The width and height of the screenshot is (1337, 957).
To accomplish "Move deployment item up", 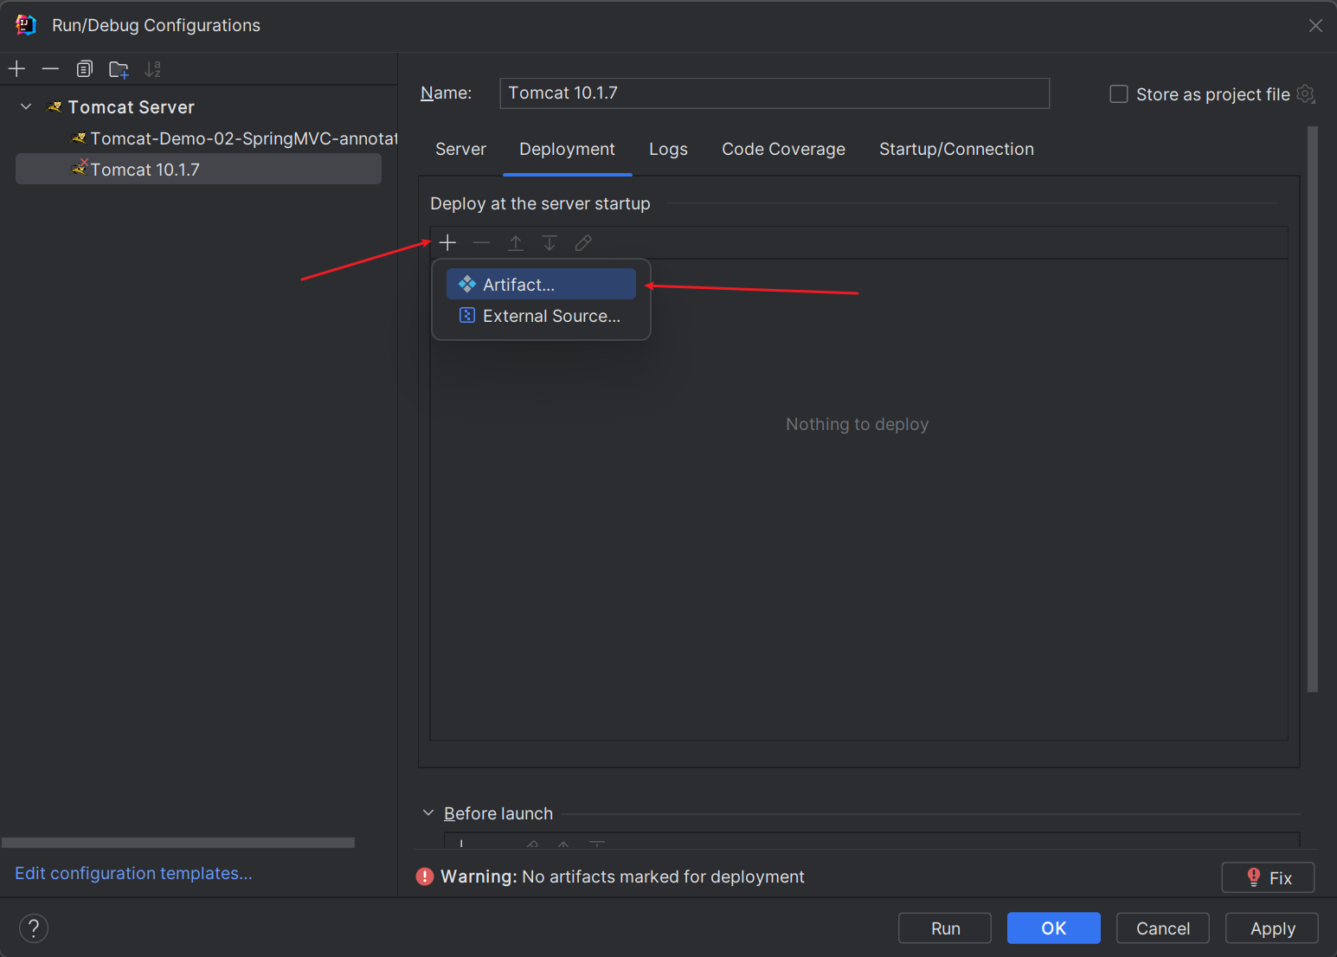I will [x=515, y=242].
